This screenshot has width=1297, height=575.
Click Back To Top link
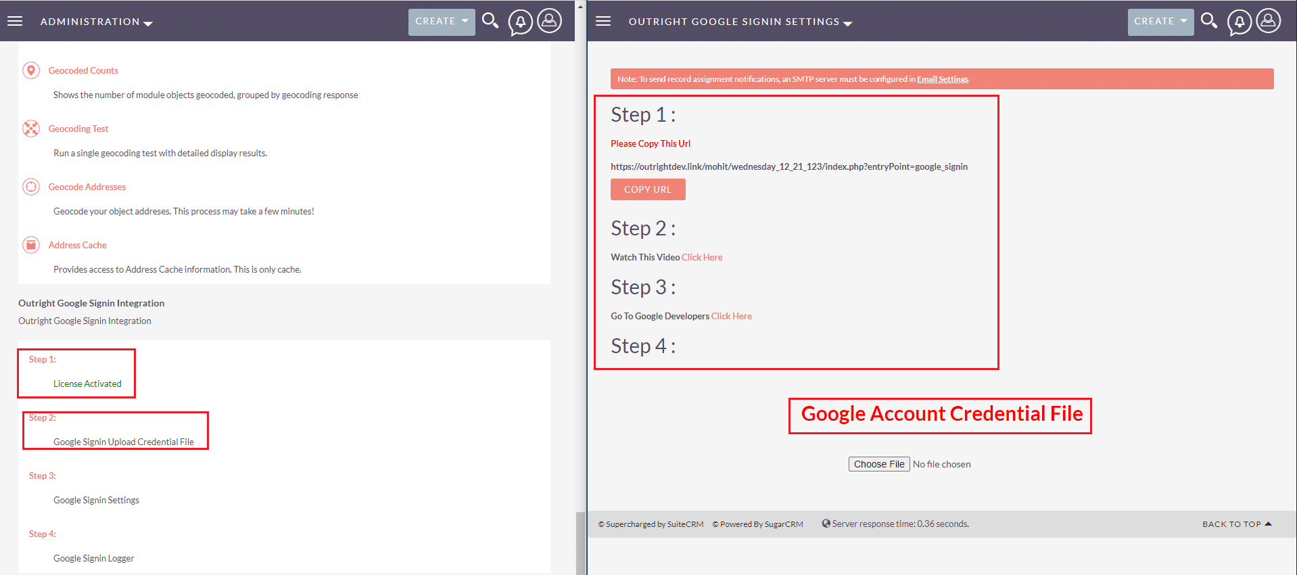point(1237,524)
